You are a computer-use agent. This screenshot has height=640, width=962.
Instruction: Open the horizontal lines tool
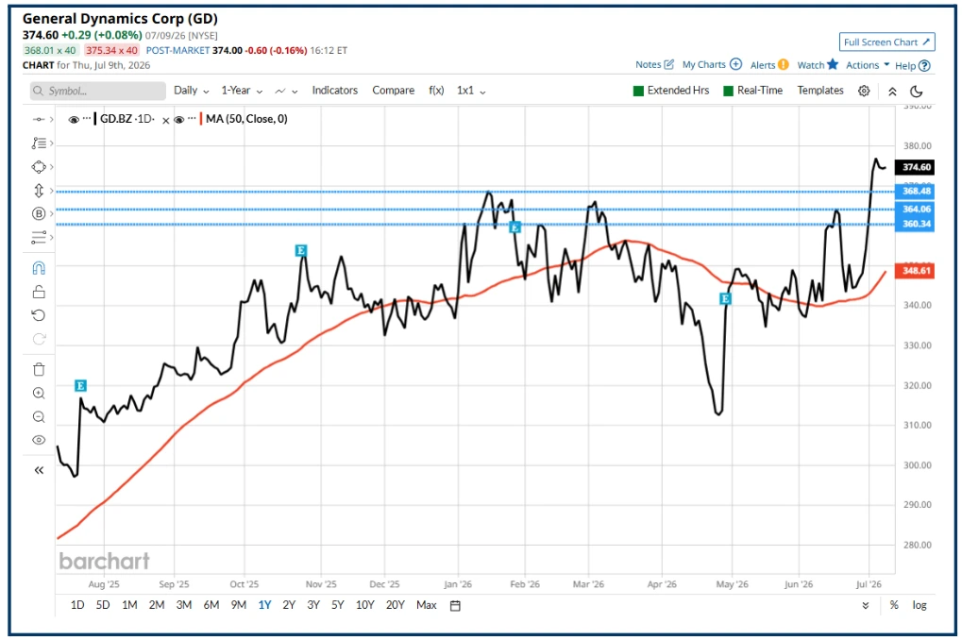[39, 237]
